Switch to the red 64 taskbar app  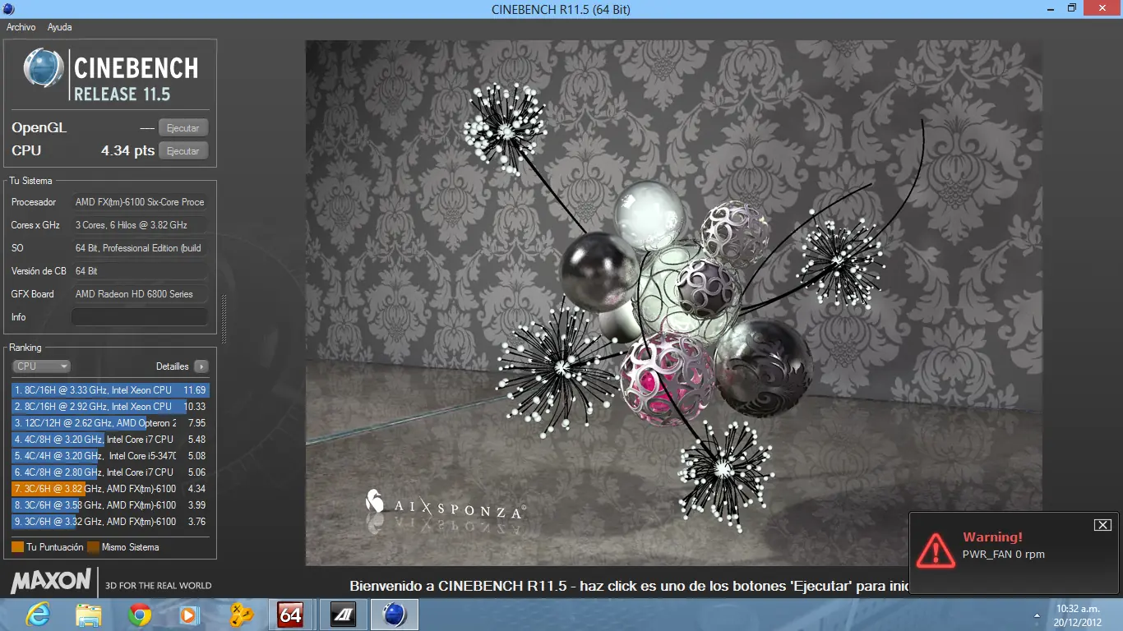point(291,615)
